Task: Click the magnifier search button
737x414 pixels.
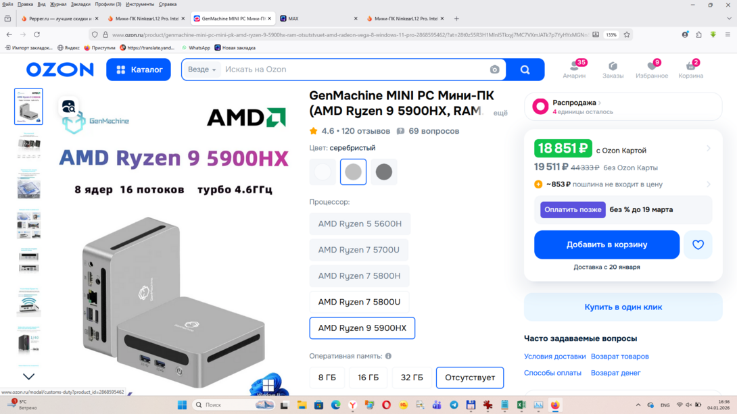Action: [525, 70]
